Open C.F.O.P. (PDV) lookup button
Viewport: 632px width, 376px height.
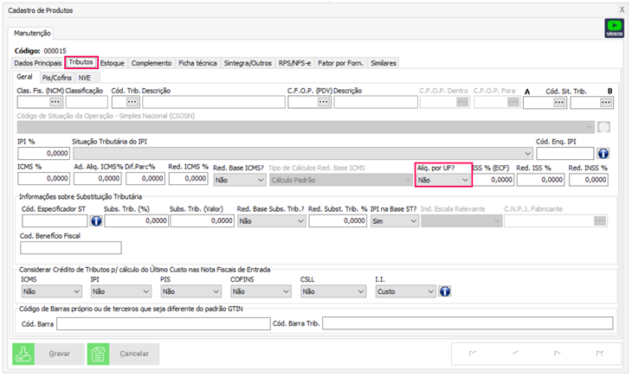323,102
